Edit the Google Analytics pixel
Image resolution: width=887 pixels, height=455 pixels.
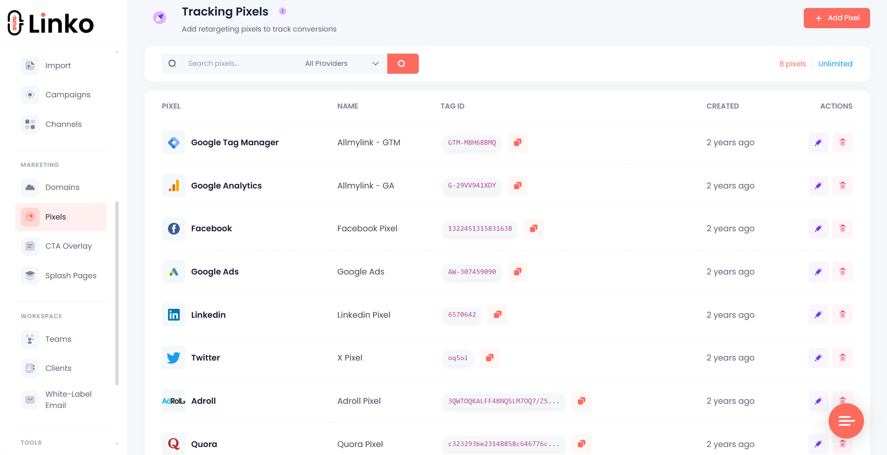[818, 186]
